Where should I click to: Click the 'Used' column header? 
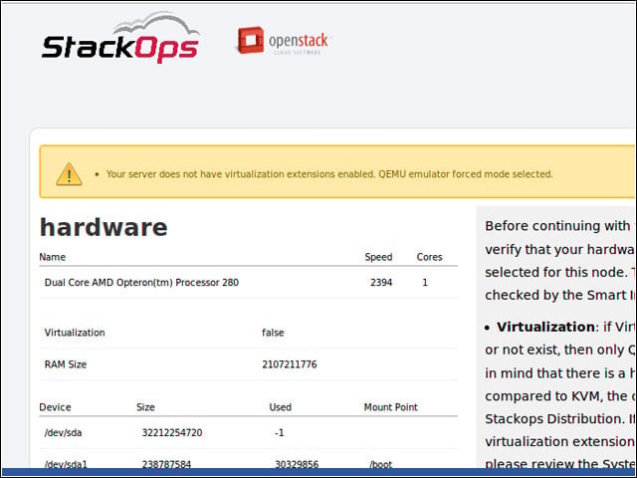pos(280,407)
